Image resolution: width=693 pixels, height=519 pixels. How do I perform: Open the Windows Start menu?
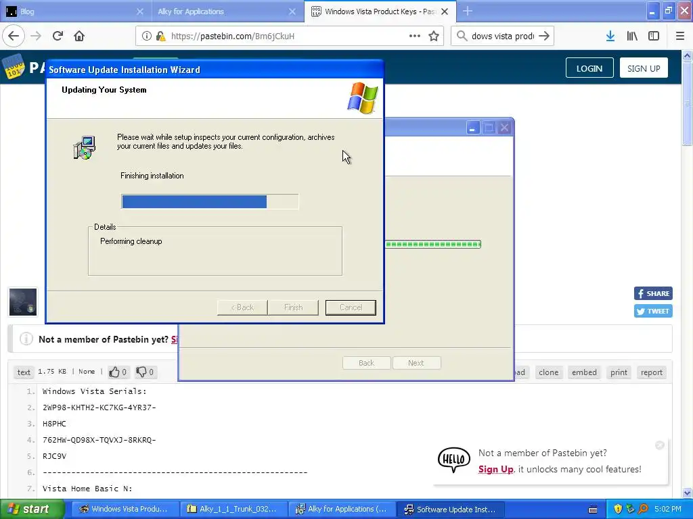(32, 510)
